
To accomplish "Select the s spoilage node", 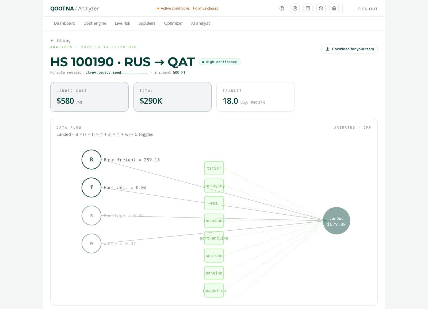I will click(91, 215).
